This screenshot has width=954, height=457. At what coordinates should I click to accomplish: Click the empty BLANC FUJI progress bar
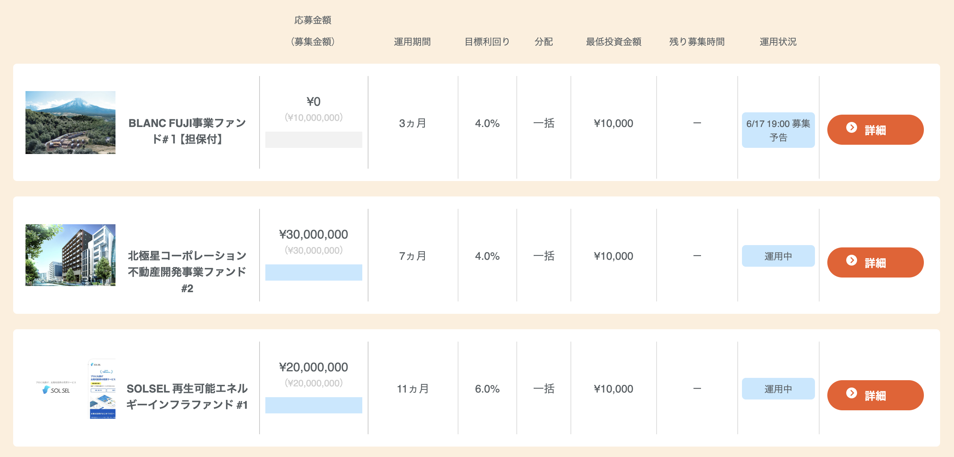coord(314,140)
